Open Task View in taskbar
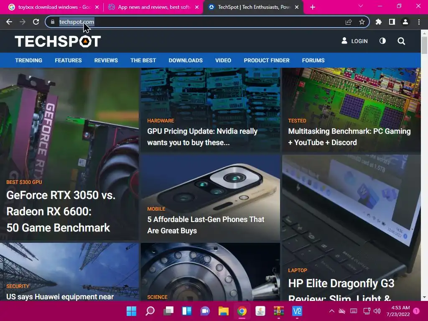Screen dimensions: 428x321 [x=168, y=311]
